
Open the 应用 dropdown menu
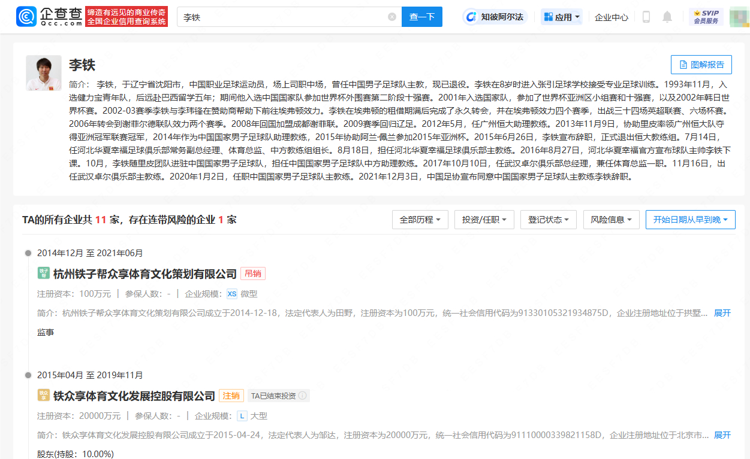(562, 17)
